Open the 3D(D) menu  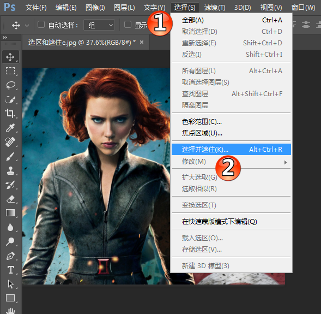click(x=243, y=8)
